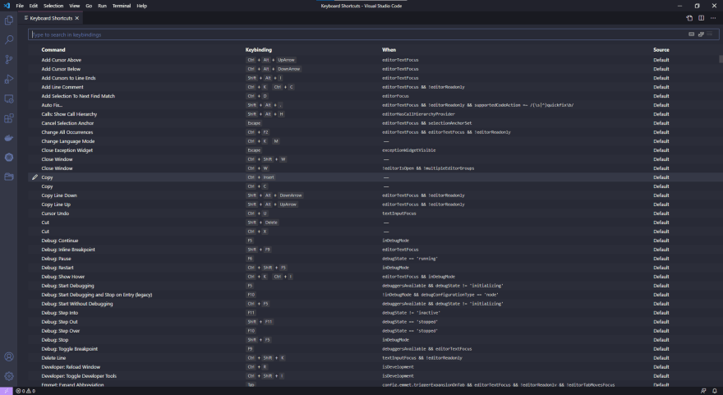
Task: Select the Cut row bound to Shift+Delete
Action: [373, 223]
